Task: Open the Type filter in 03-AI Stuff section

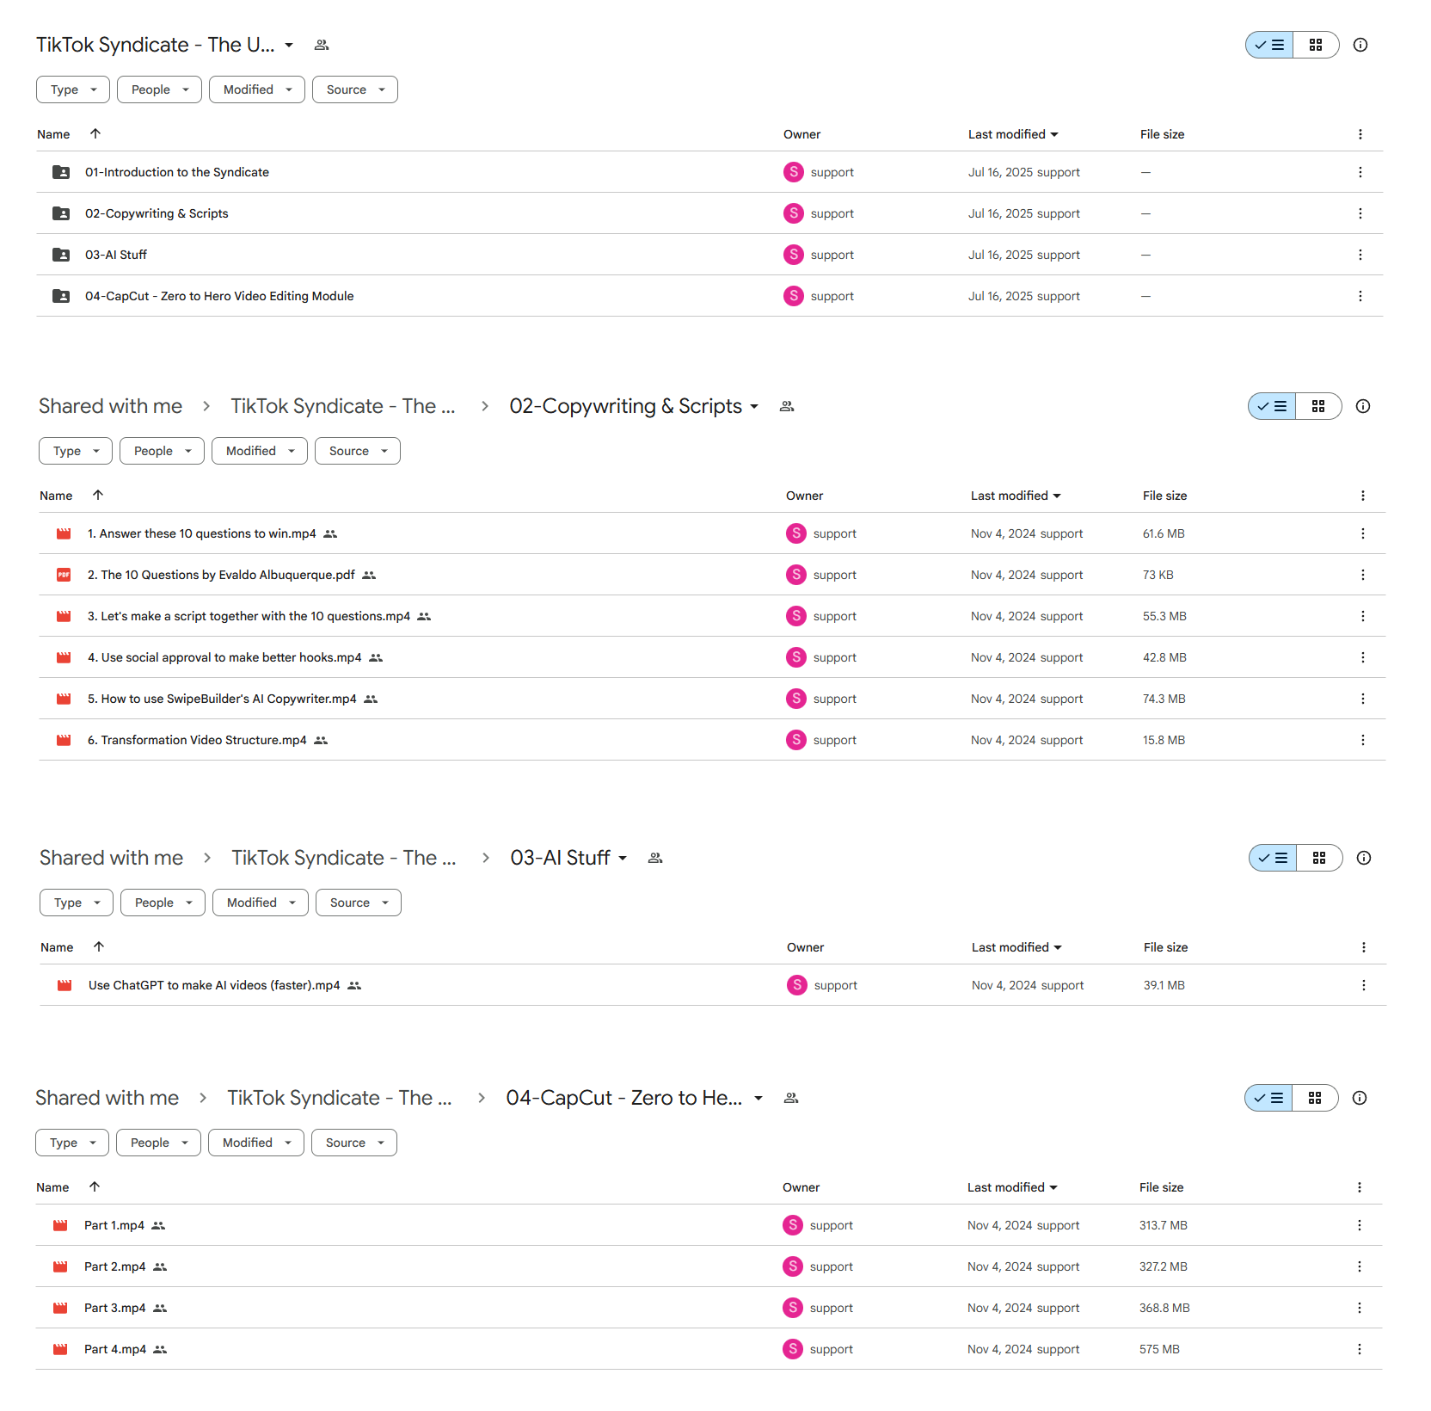Action: [x=77, y=903]
